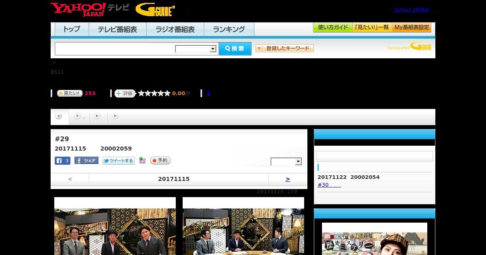Click the G-GUIDE logo in the header
The image size is (486, 255).
point(155,10)
